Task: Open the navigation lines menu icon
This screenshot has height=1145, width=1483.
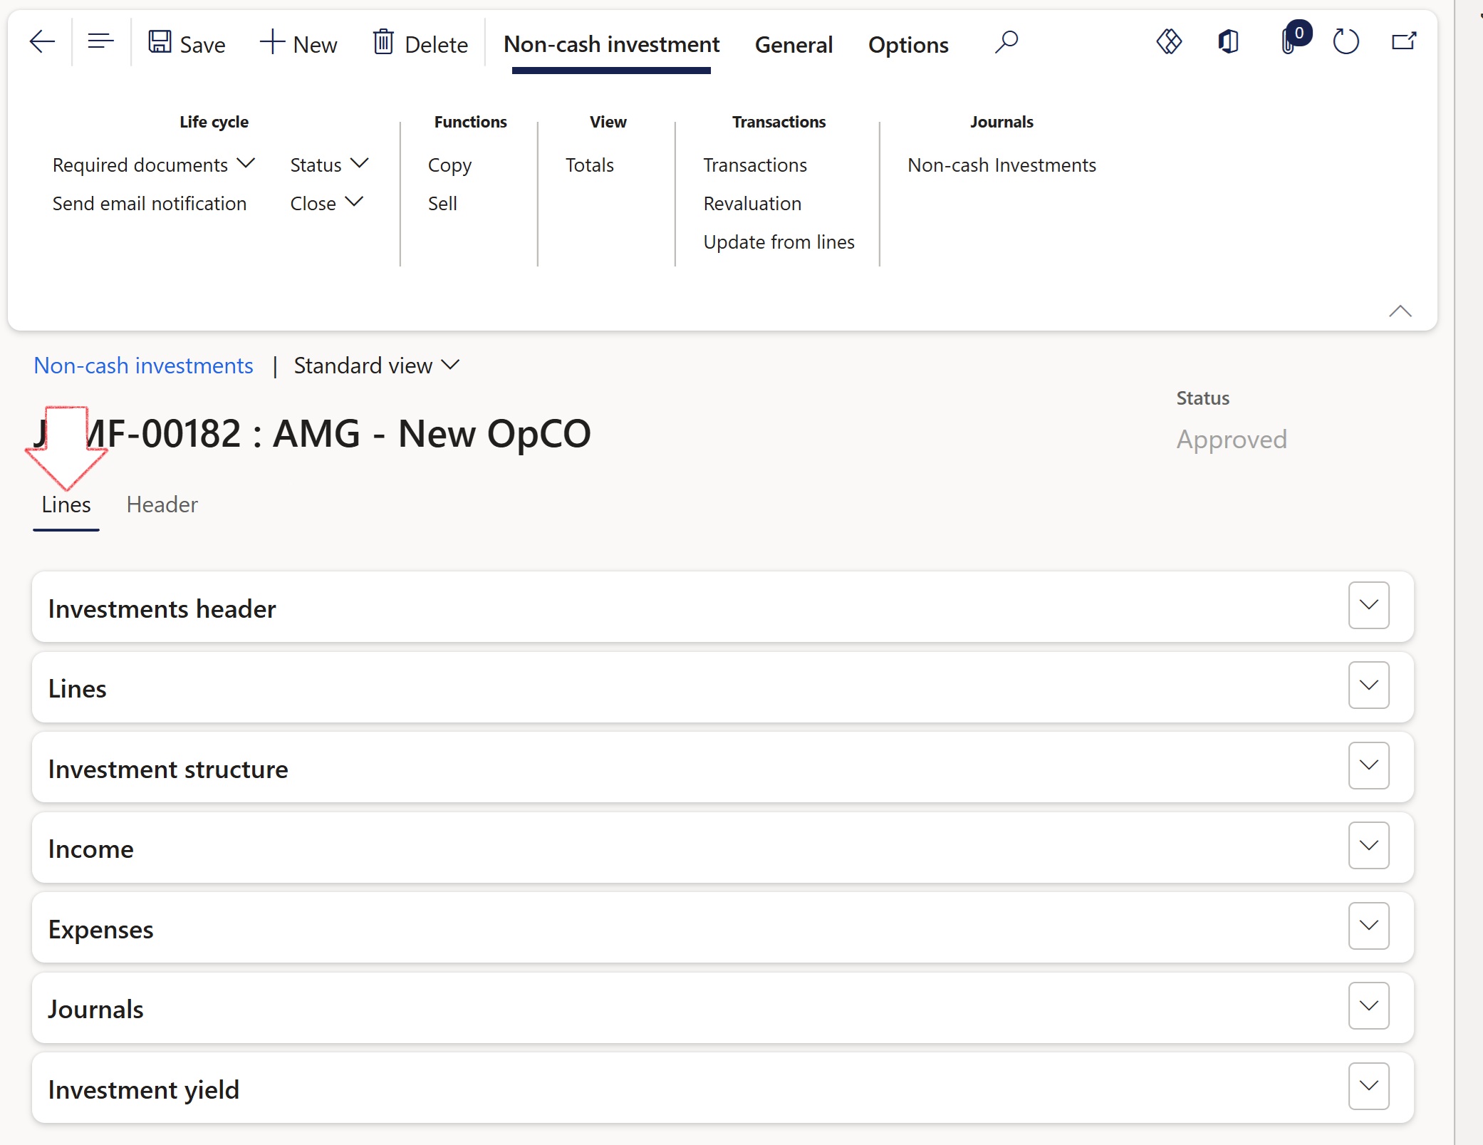Action: [x=100, y=42]
